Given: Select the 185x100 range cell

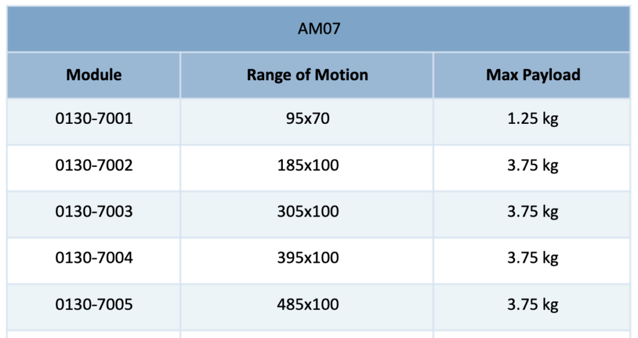Looking at the screenshot, I should [x=307, y=168].
